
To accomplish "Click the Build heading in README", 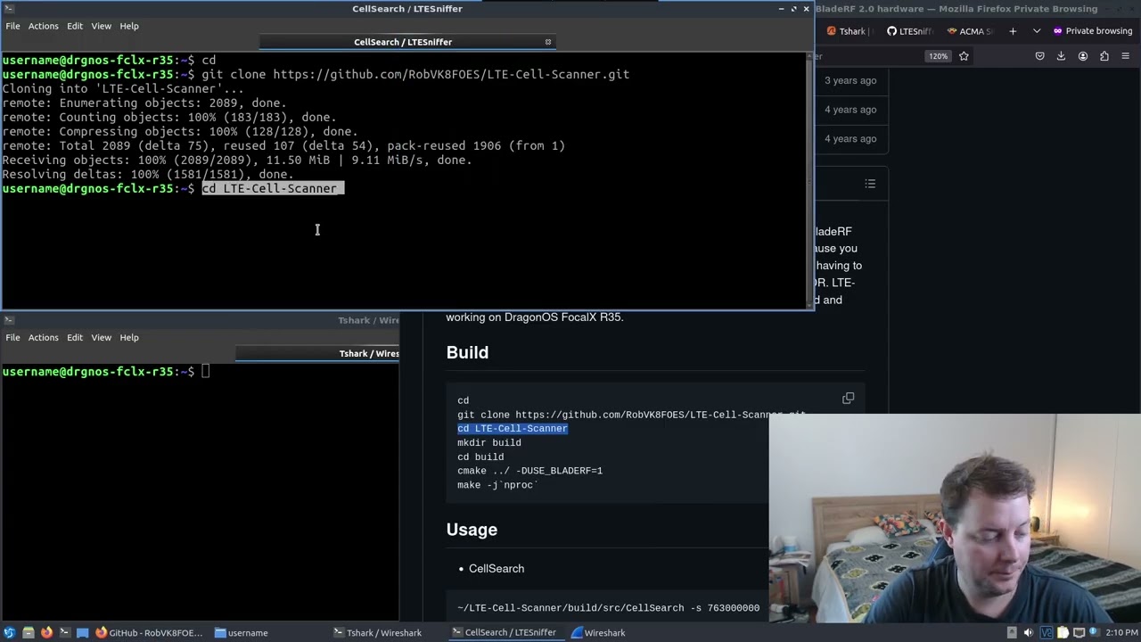I will click(x=467, y=352).
